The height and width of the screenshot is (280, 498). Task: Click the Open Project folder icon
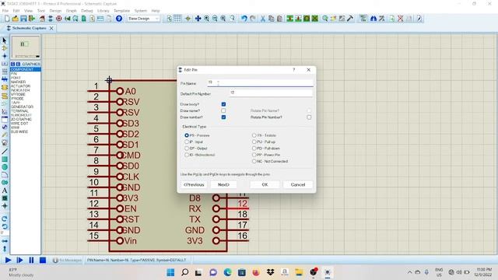click(15, 19)
